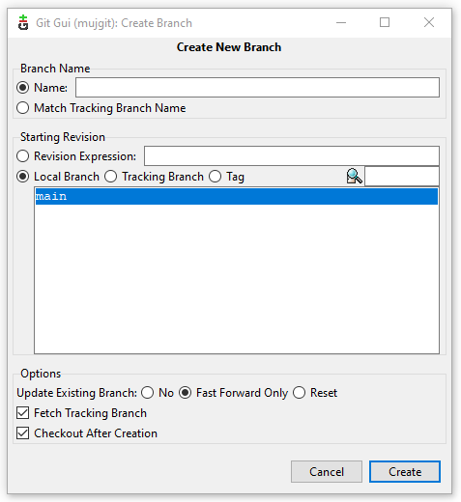
Task: Maximize the Create Branch window
Action: (385, 22)
